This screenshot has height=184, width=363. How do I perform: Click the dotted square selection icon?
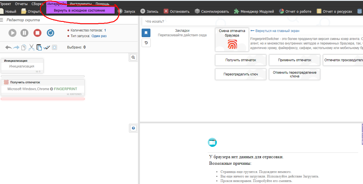(54, 48)
